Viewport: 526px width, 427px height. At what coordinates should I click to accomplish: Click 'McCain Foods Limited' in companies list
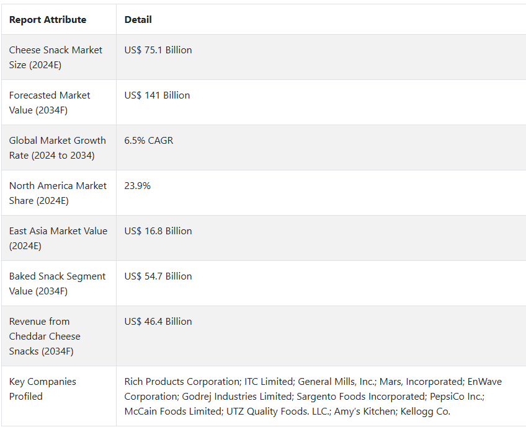point(173,411)
